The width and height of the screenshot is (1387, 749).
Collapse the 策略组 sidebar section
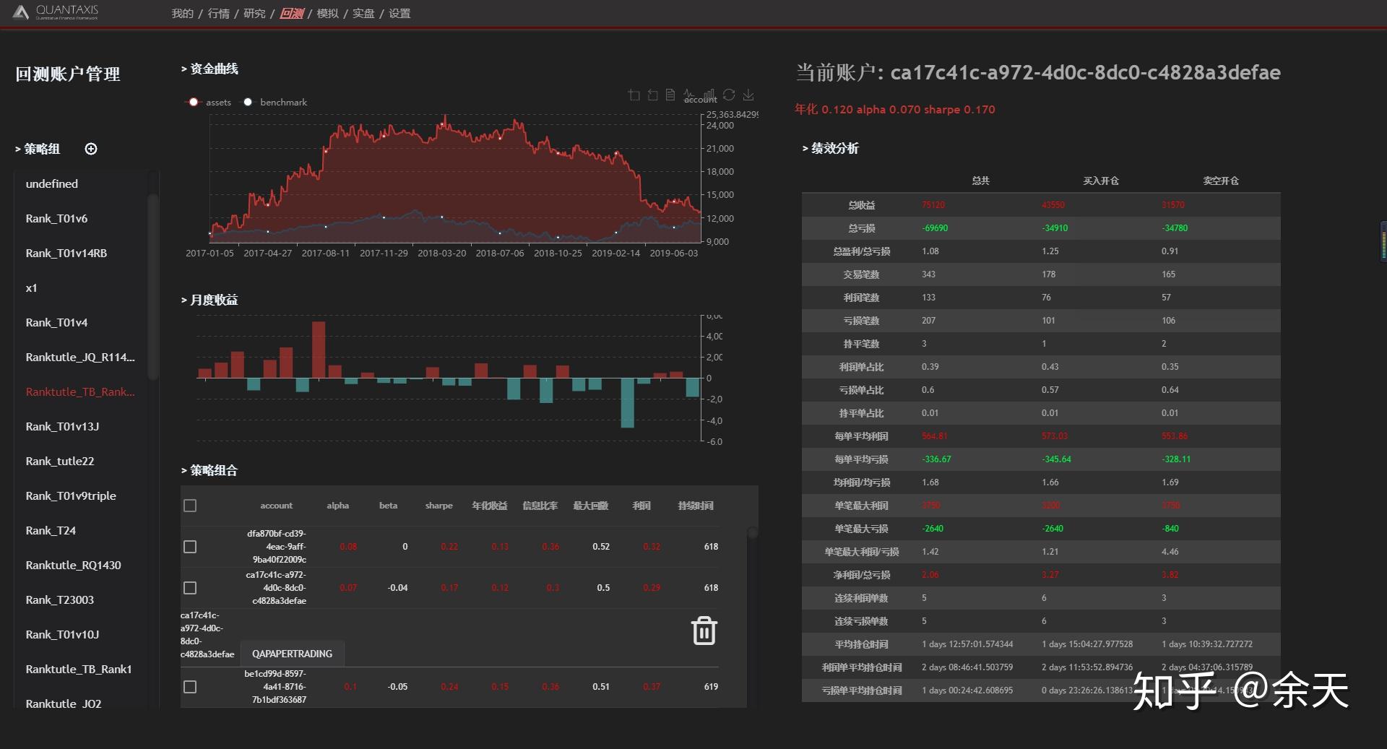[38, 149]
